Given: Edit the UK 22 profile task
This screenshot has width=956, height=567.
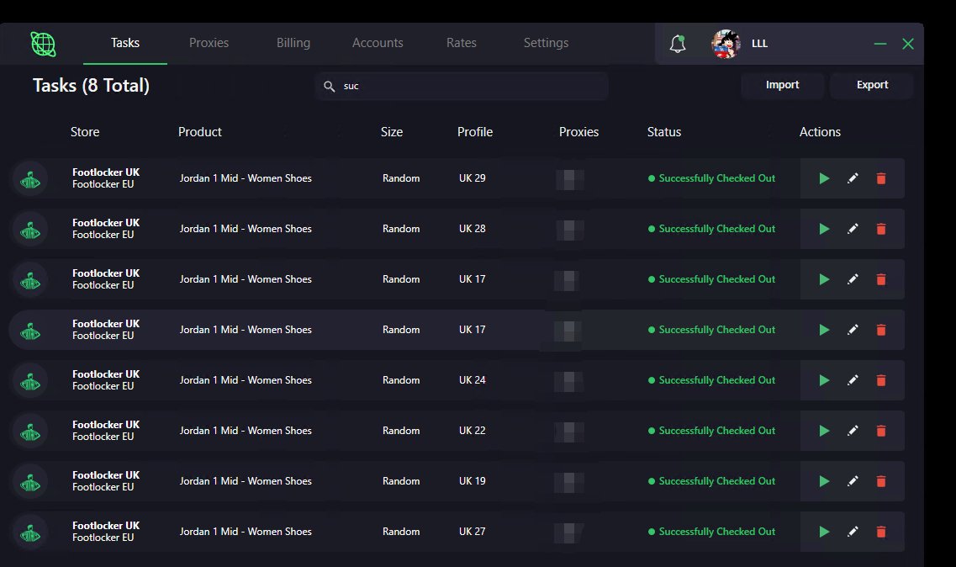Looking at the screenshot, I should [x=853, y=431].
